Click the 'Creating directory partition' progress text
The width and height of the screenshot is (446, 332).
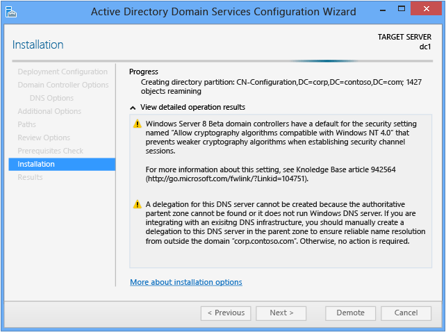click(281, 87)
